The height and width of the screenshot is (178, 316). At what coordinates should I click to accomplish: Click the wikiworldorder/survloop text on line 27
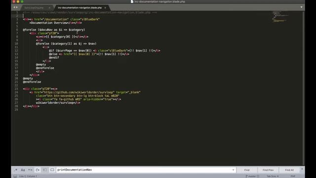(x=55, y=103)
